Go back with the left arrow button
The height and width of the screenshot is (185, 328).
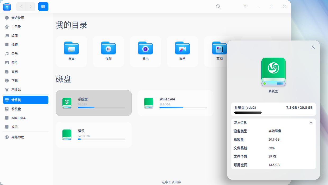21,7
